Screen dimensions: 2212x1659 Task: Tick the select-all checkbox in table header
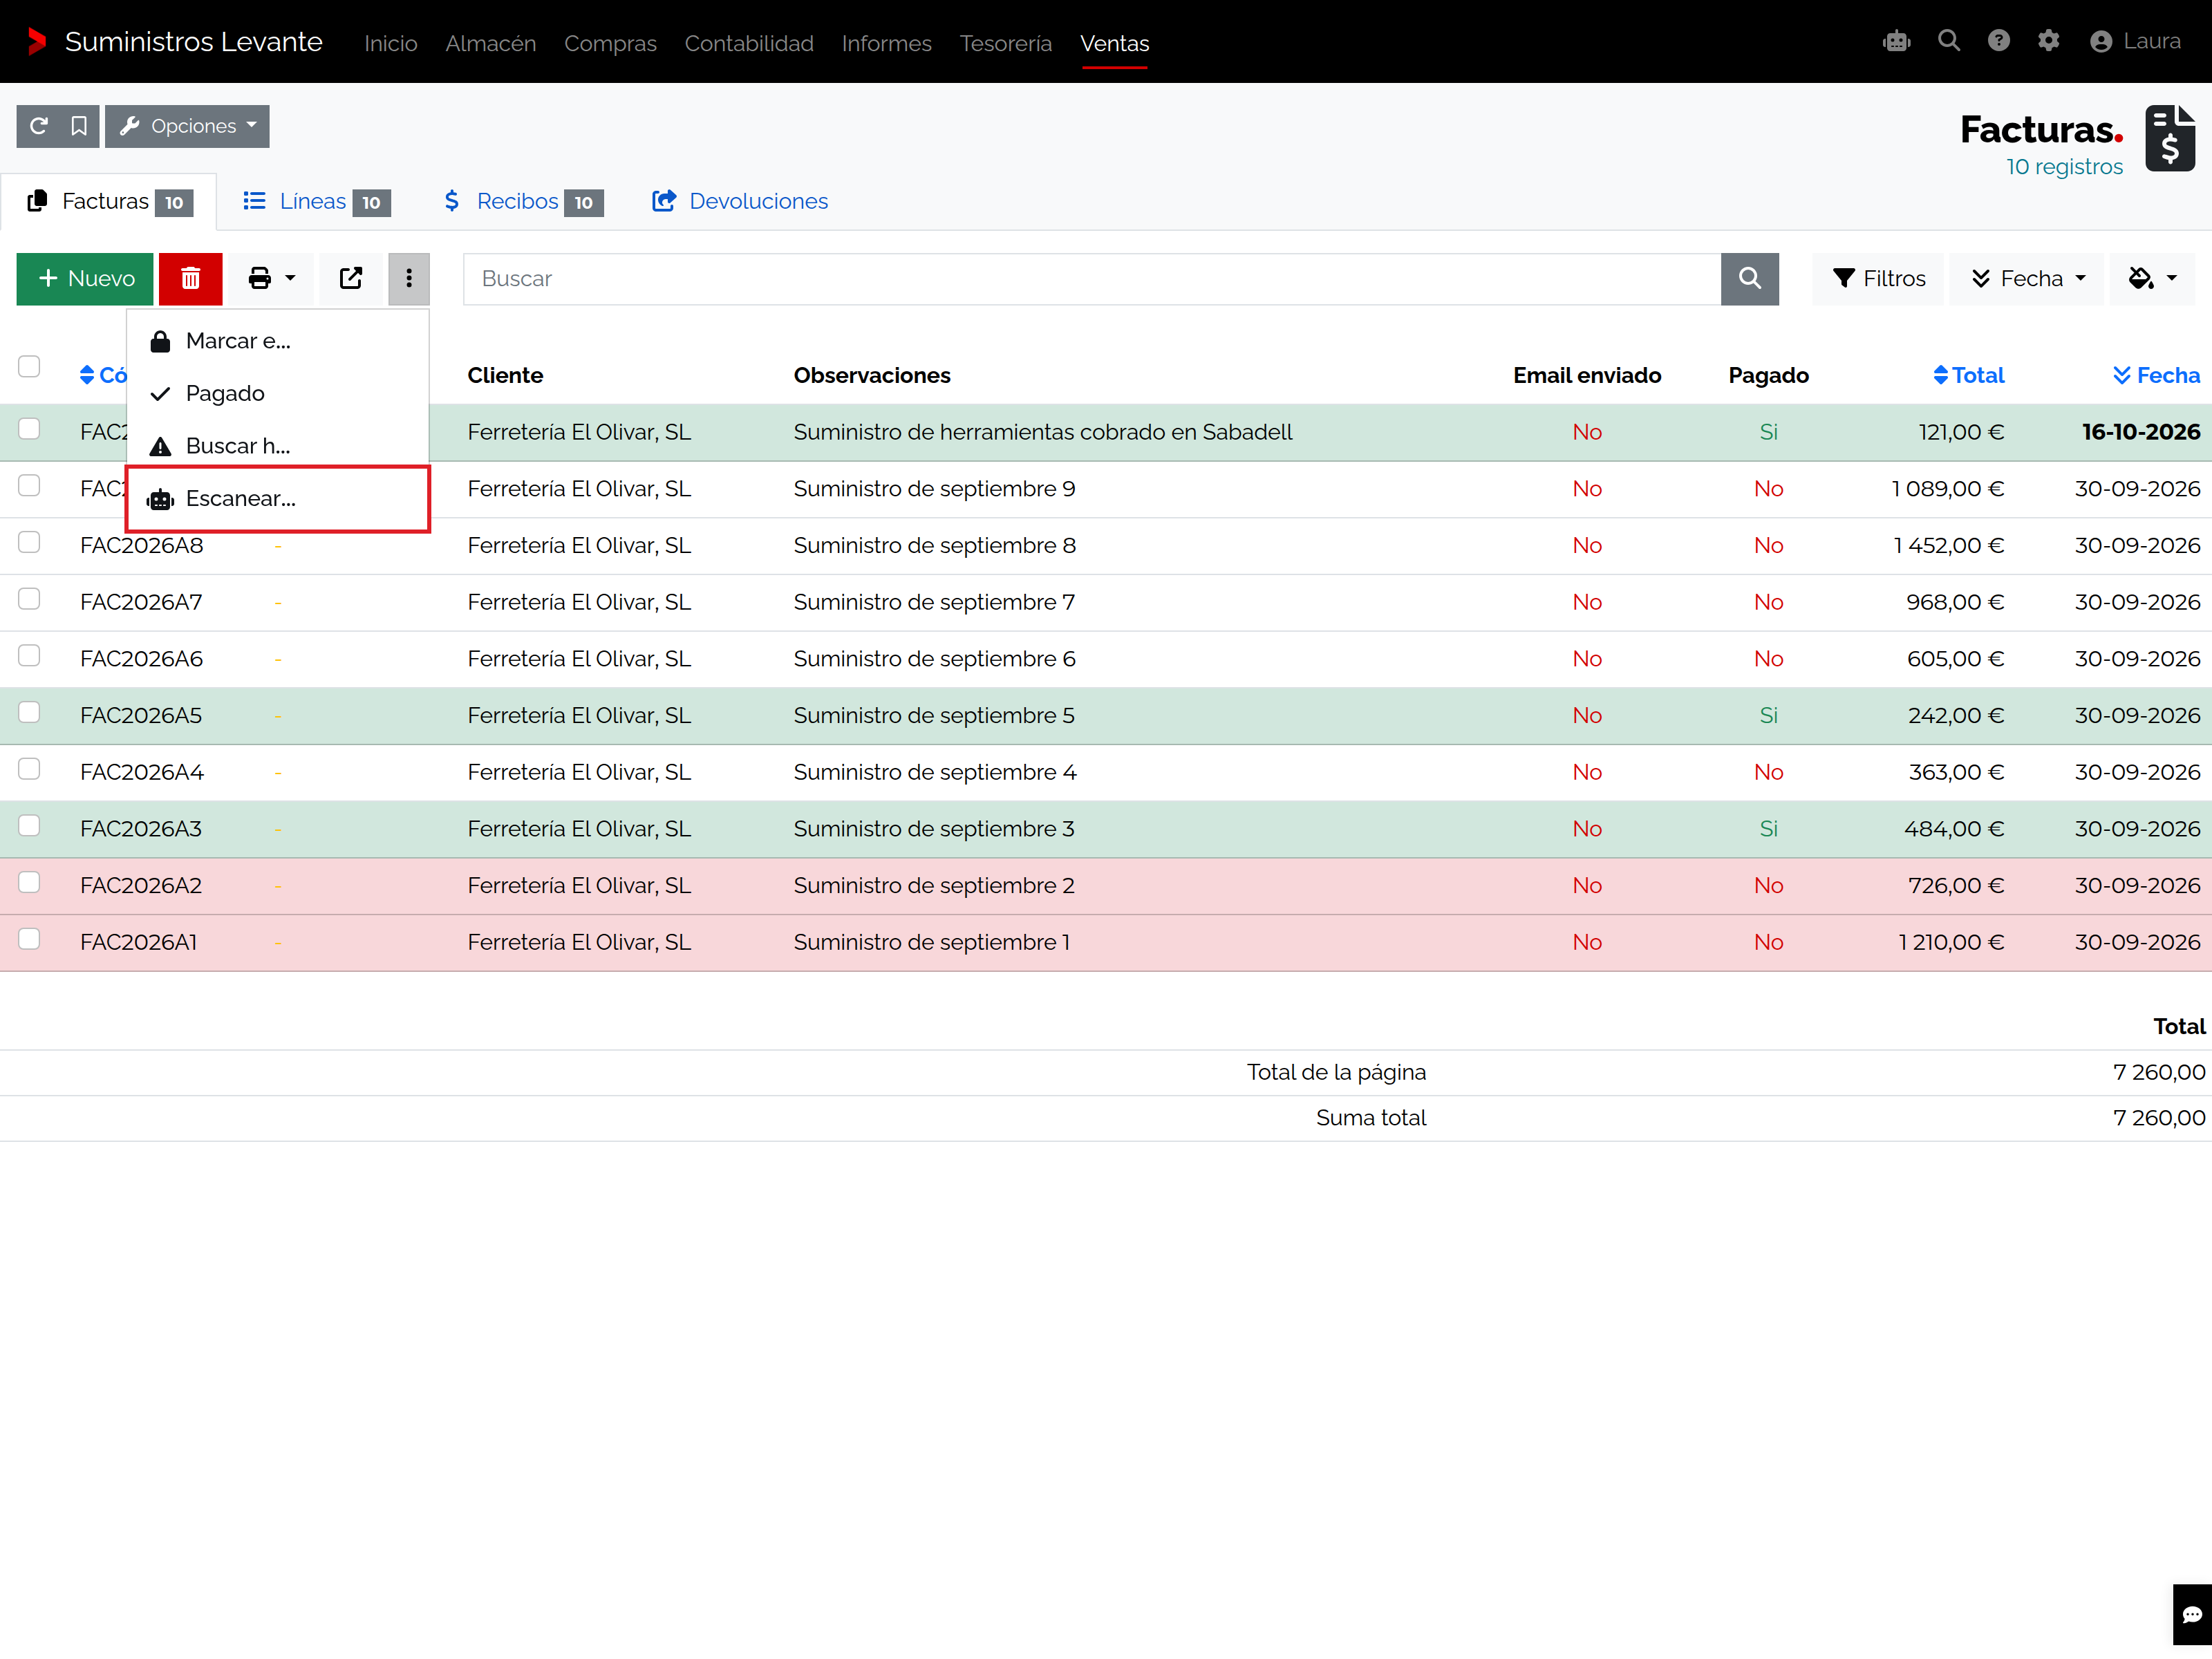(x=29, y=367)
